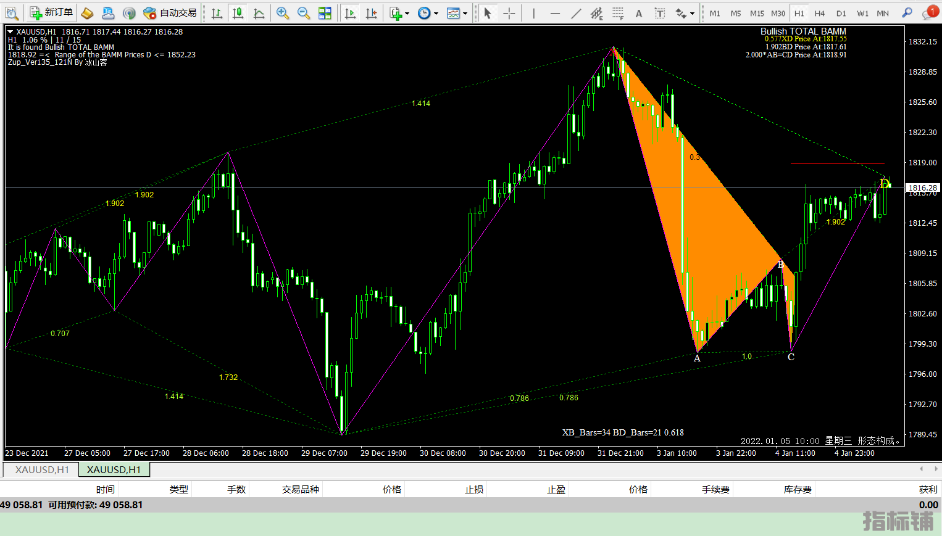Switch to the inactive XAUUSD,H1 chart tab
Image resolution: width=942 pixels, height=536 pixels.
pyautogui.click(x=42, y=469)
